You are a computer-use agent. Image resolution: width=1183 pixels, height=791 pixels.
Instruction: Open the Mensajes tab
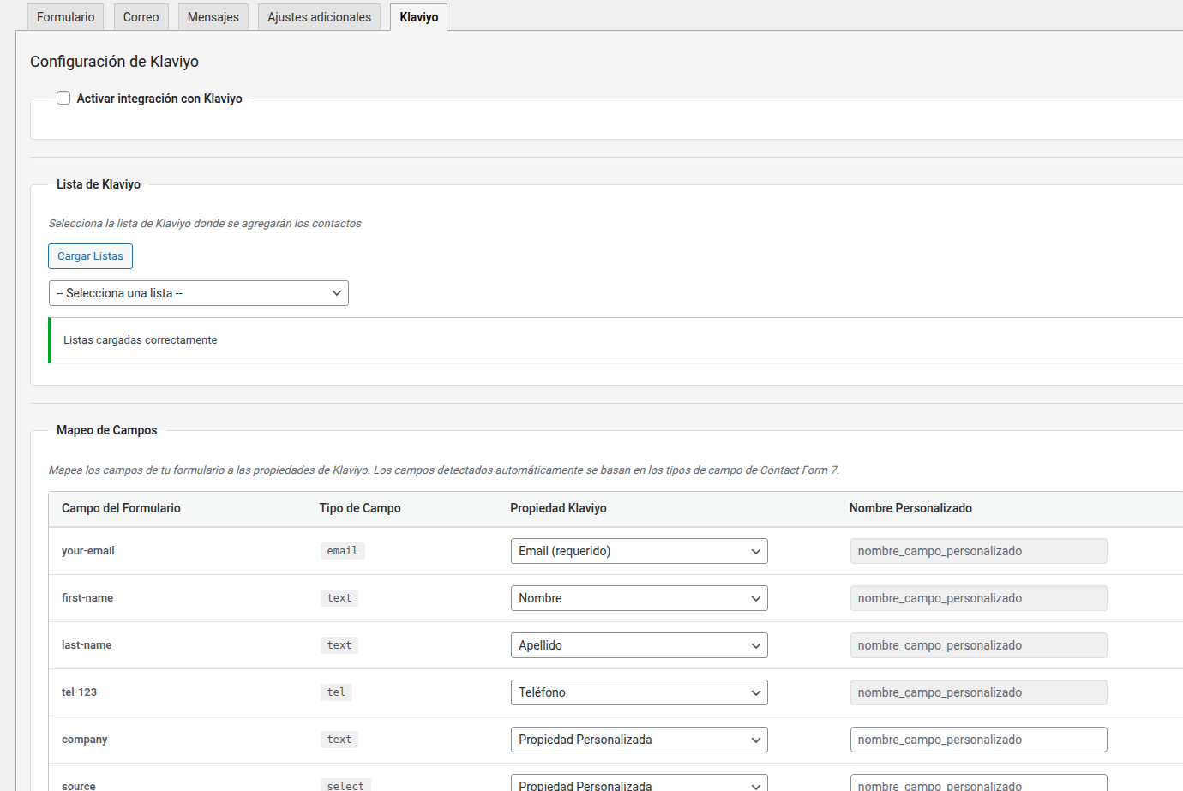tap(213, 16)
